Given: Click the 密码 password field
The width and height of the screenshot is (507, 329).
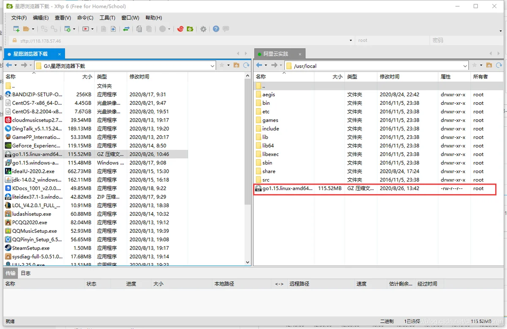Looking at the screenshot, I should [x=466, y=41].
